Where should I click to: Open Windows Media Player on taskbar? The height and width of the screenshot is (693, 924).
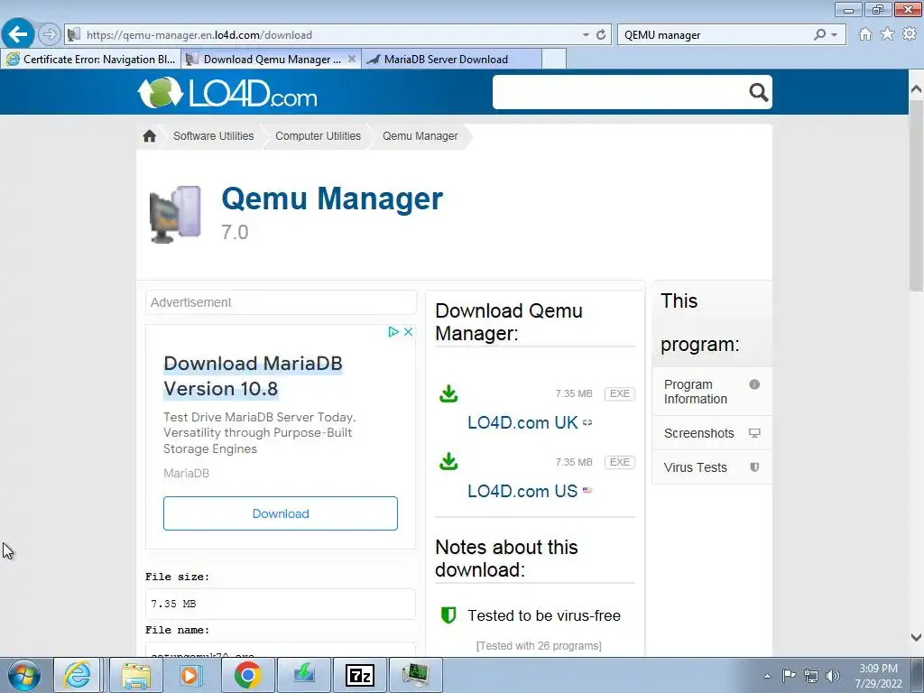pyautogui.click(x=191, y=675)
